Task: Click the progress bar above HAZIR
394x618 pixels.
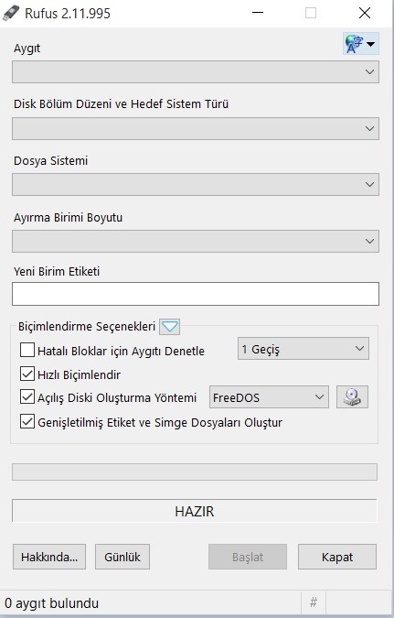Action: (x=195, y=472)
